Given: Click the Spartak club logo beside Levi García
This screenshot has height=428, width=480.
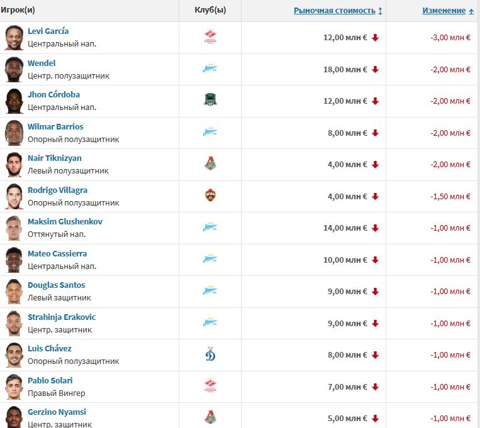Looking at the screenshot, I should (210, 37).
